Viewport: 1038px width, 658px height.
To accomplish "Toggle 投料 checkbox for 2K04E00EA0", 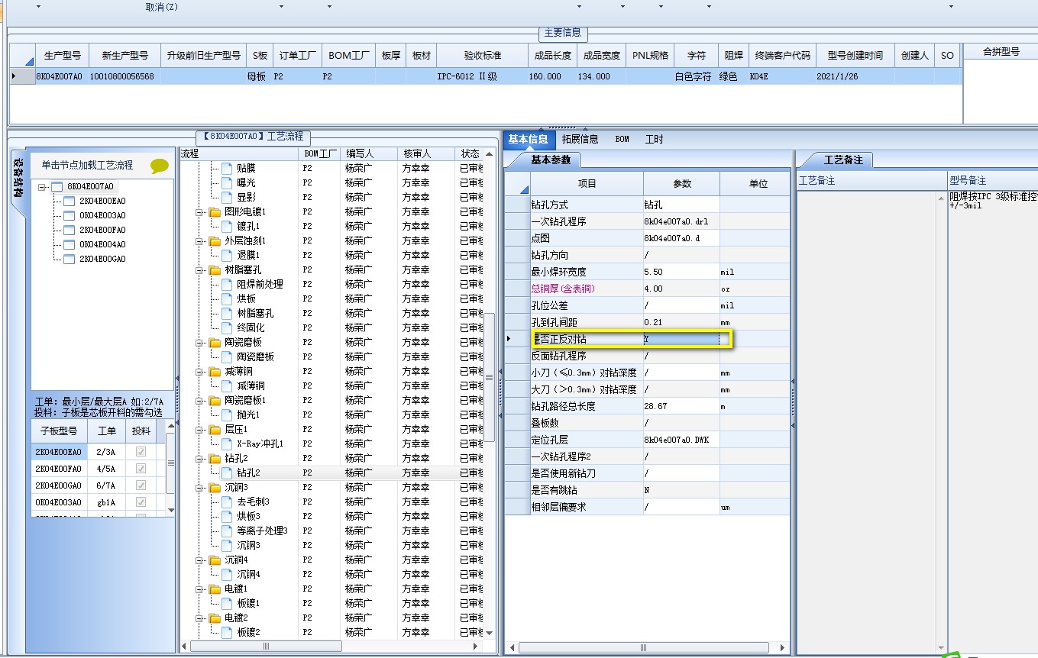I will [x=140, y=452].
